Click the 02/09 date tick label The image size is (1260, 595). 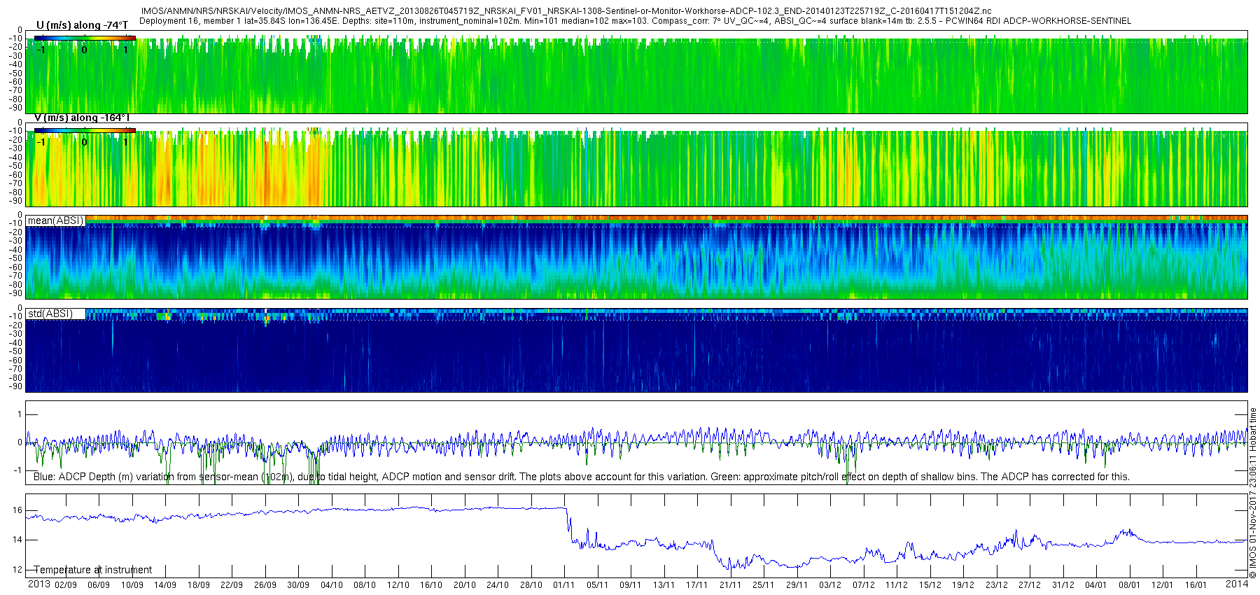(x=66, y=585)
